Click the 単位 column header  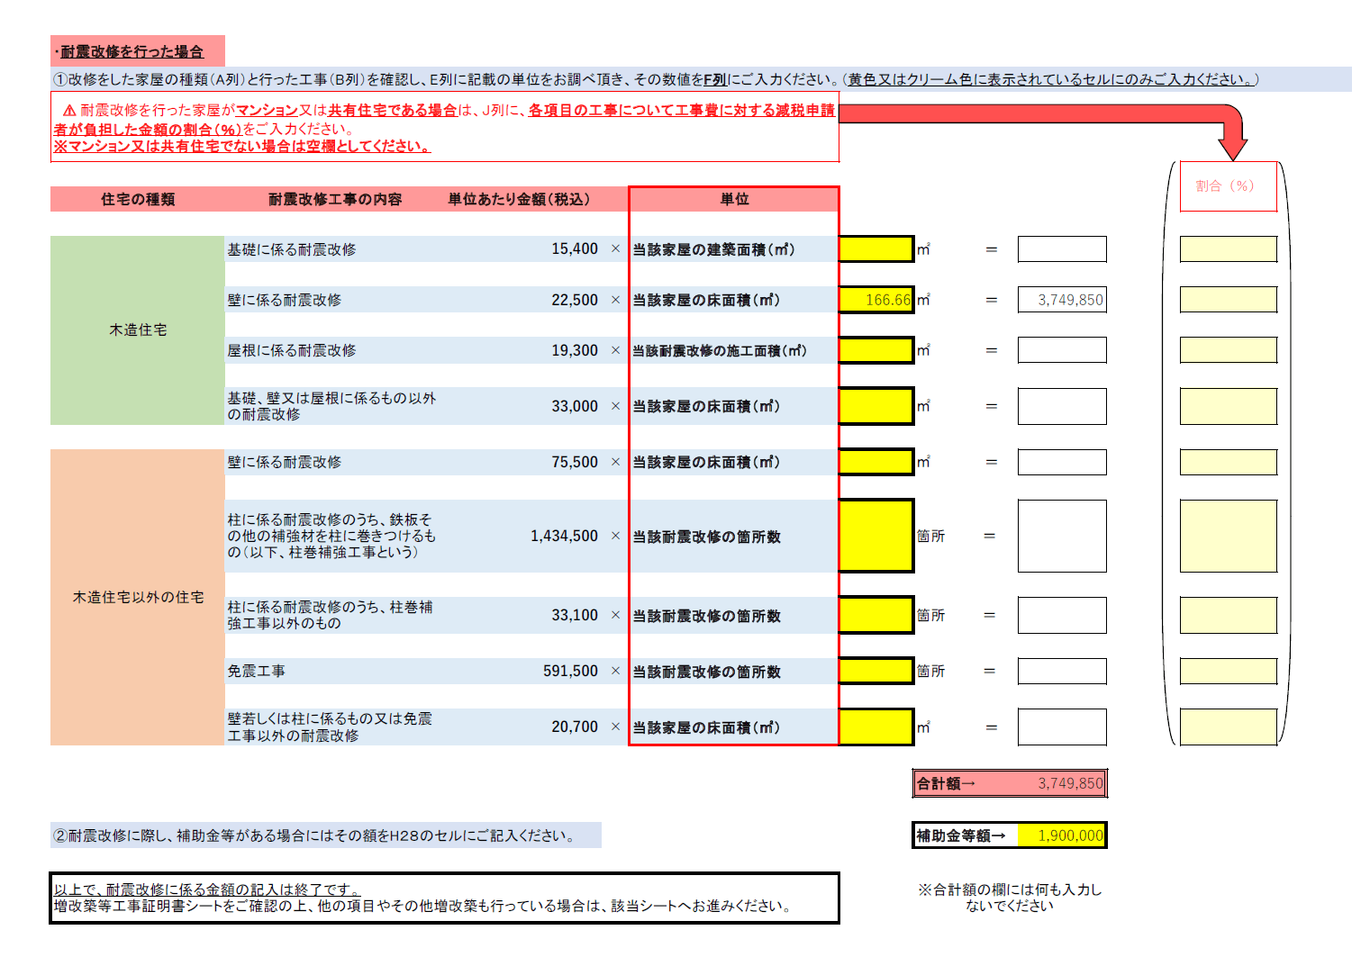(x=734, y=199)
